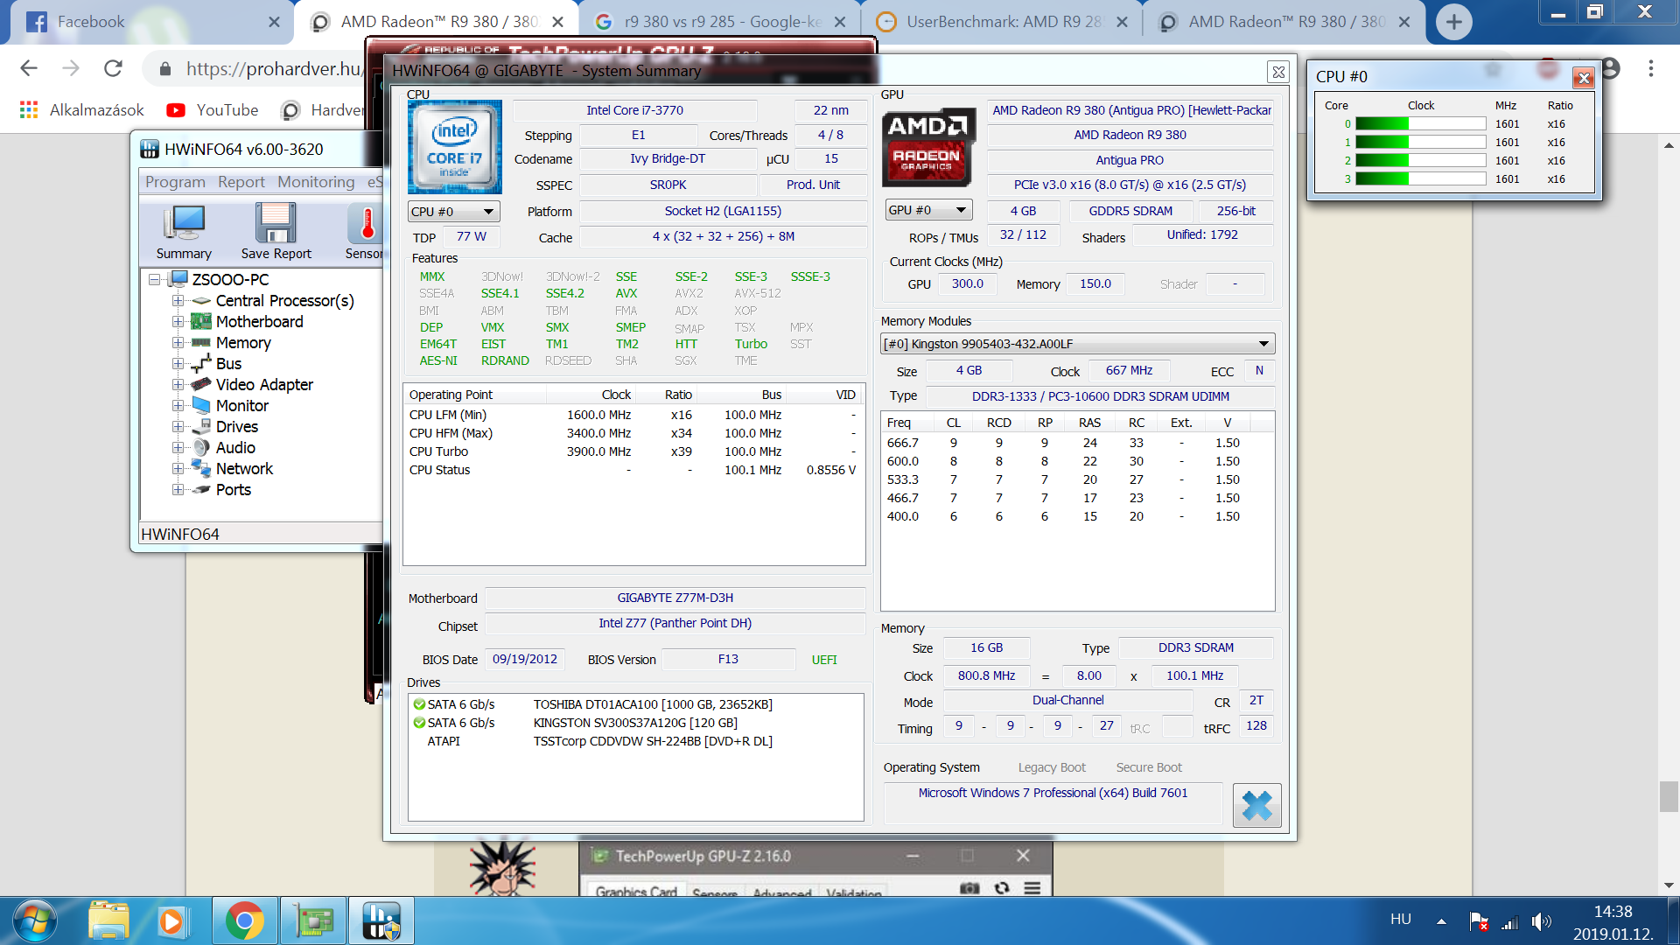Go back in Chrome browser
The image size is (1680, 945).
point(29,68)
